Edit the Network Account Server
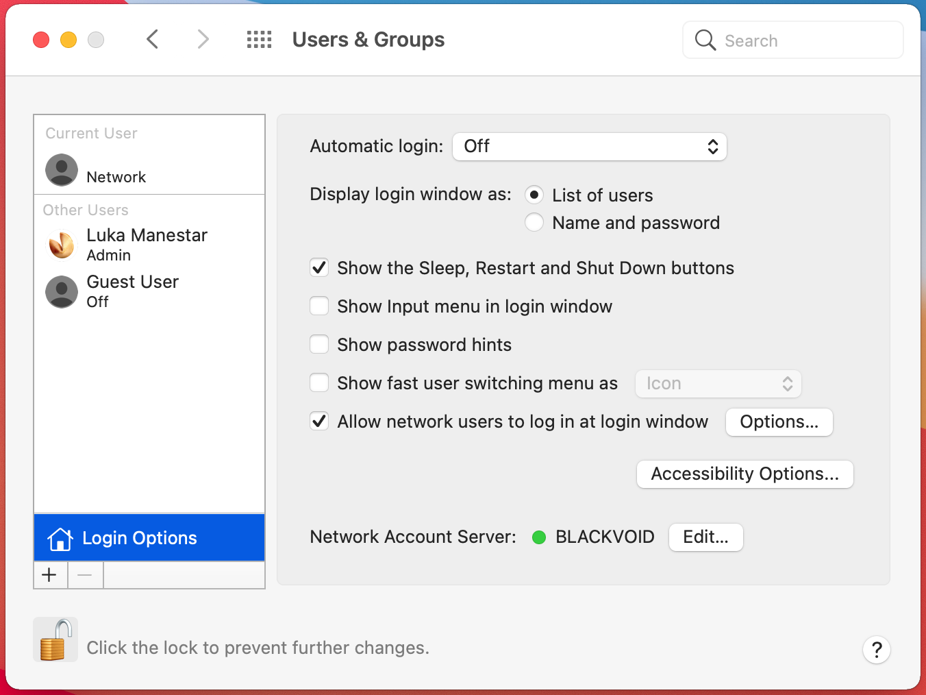The height and width of the screenshot is (695, 926). point(706,537)
